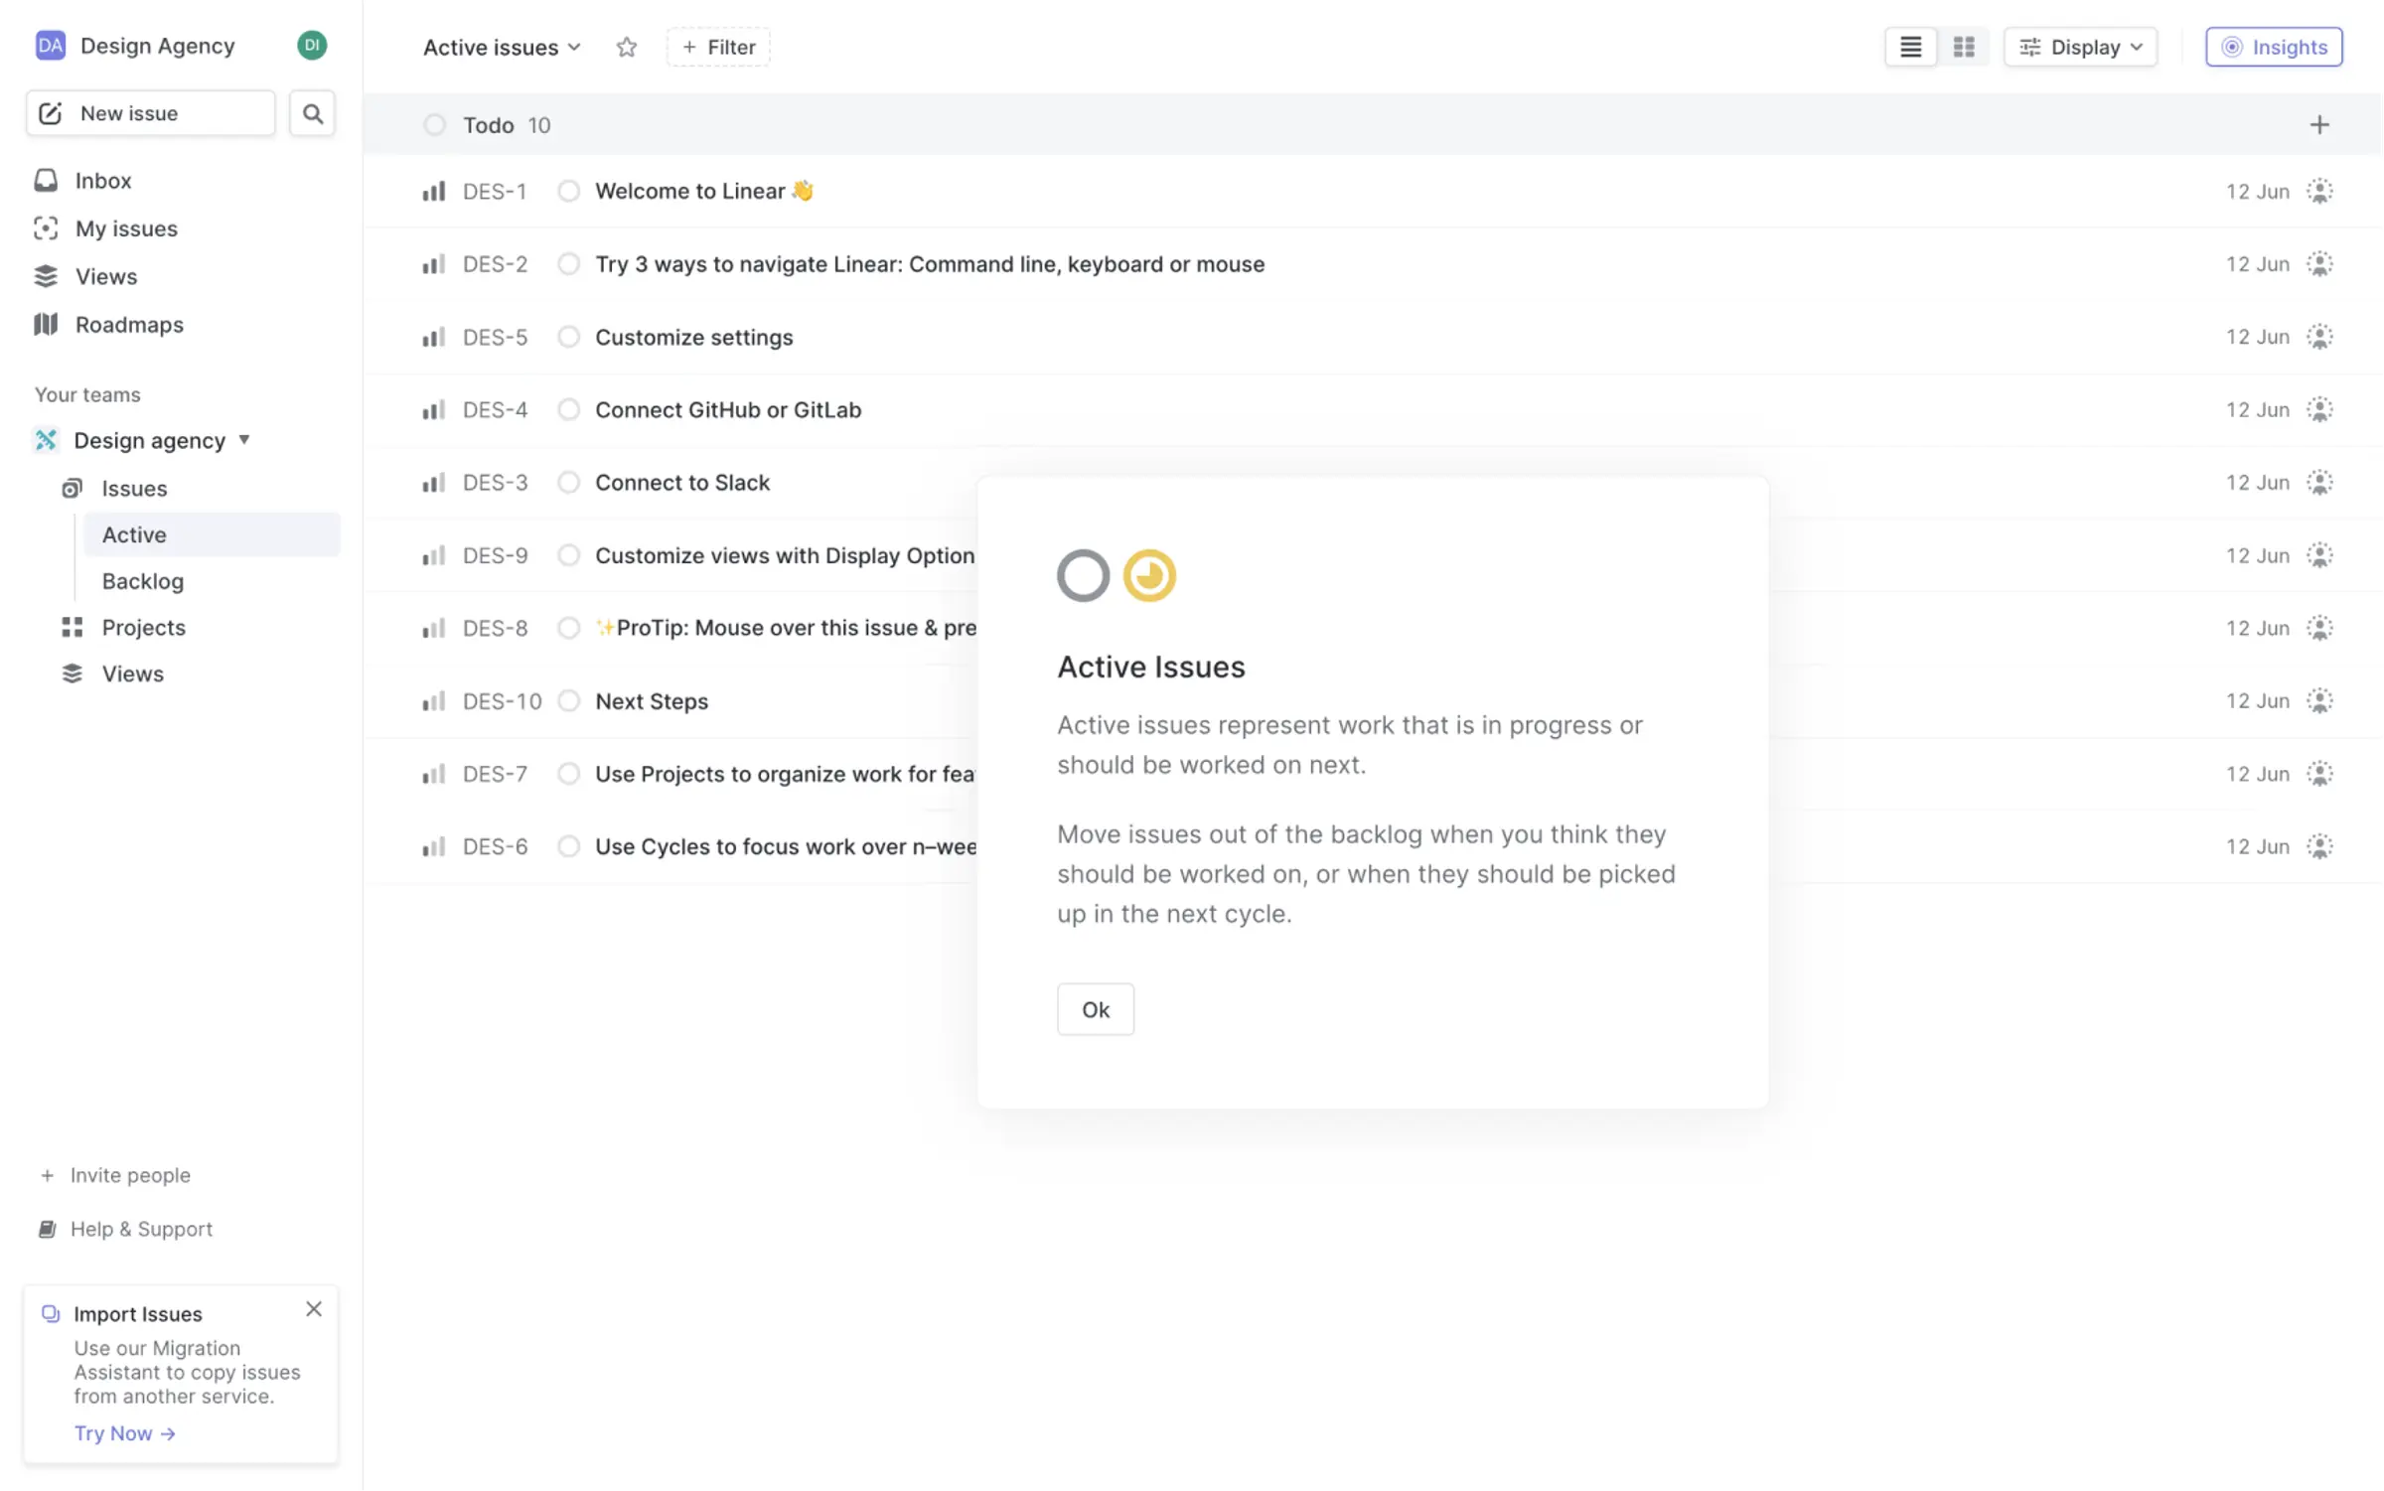Toggle status circle of DES-9
The image size is (2384, 1491).
pos(568,555)
